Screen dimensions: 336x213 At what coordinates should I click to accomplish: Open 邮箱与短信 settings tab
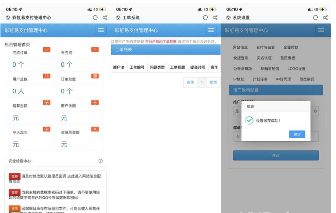pyautogui.click(x=270, y=69)
